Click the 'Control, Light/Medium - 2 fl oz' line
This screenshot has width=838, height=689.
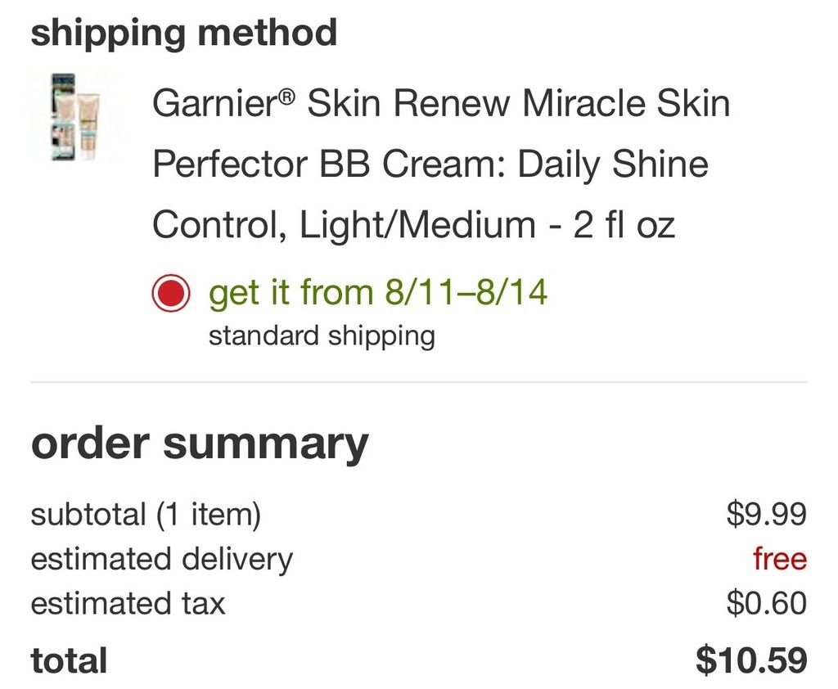[x=413, y=225]
